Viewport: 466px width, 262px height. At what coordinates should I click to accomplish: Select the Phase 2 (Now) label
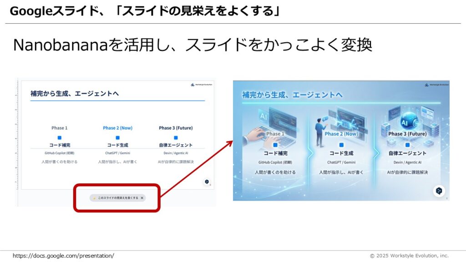pyautogui.click(x=117, y=127)
